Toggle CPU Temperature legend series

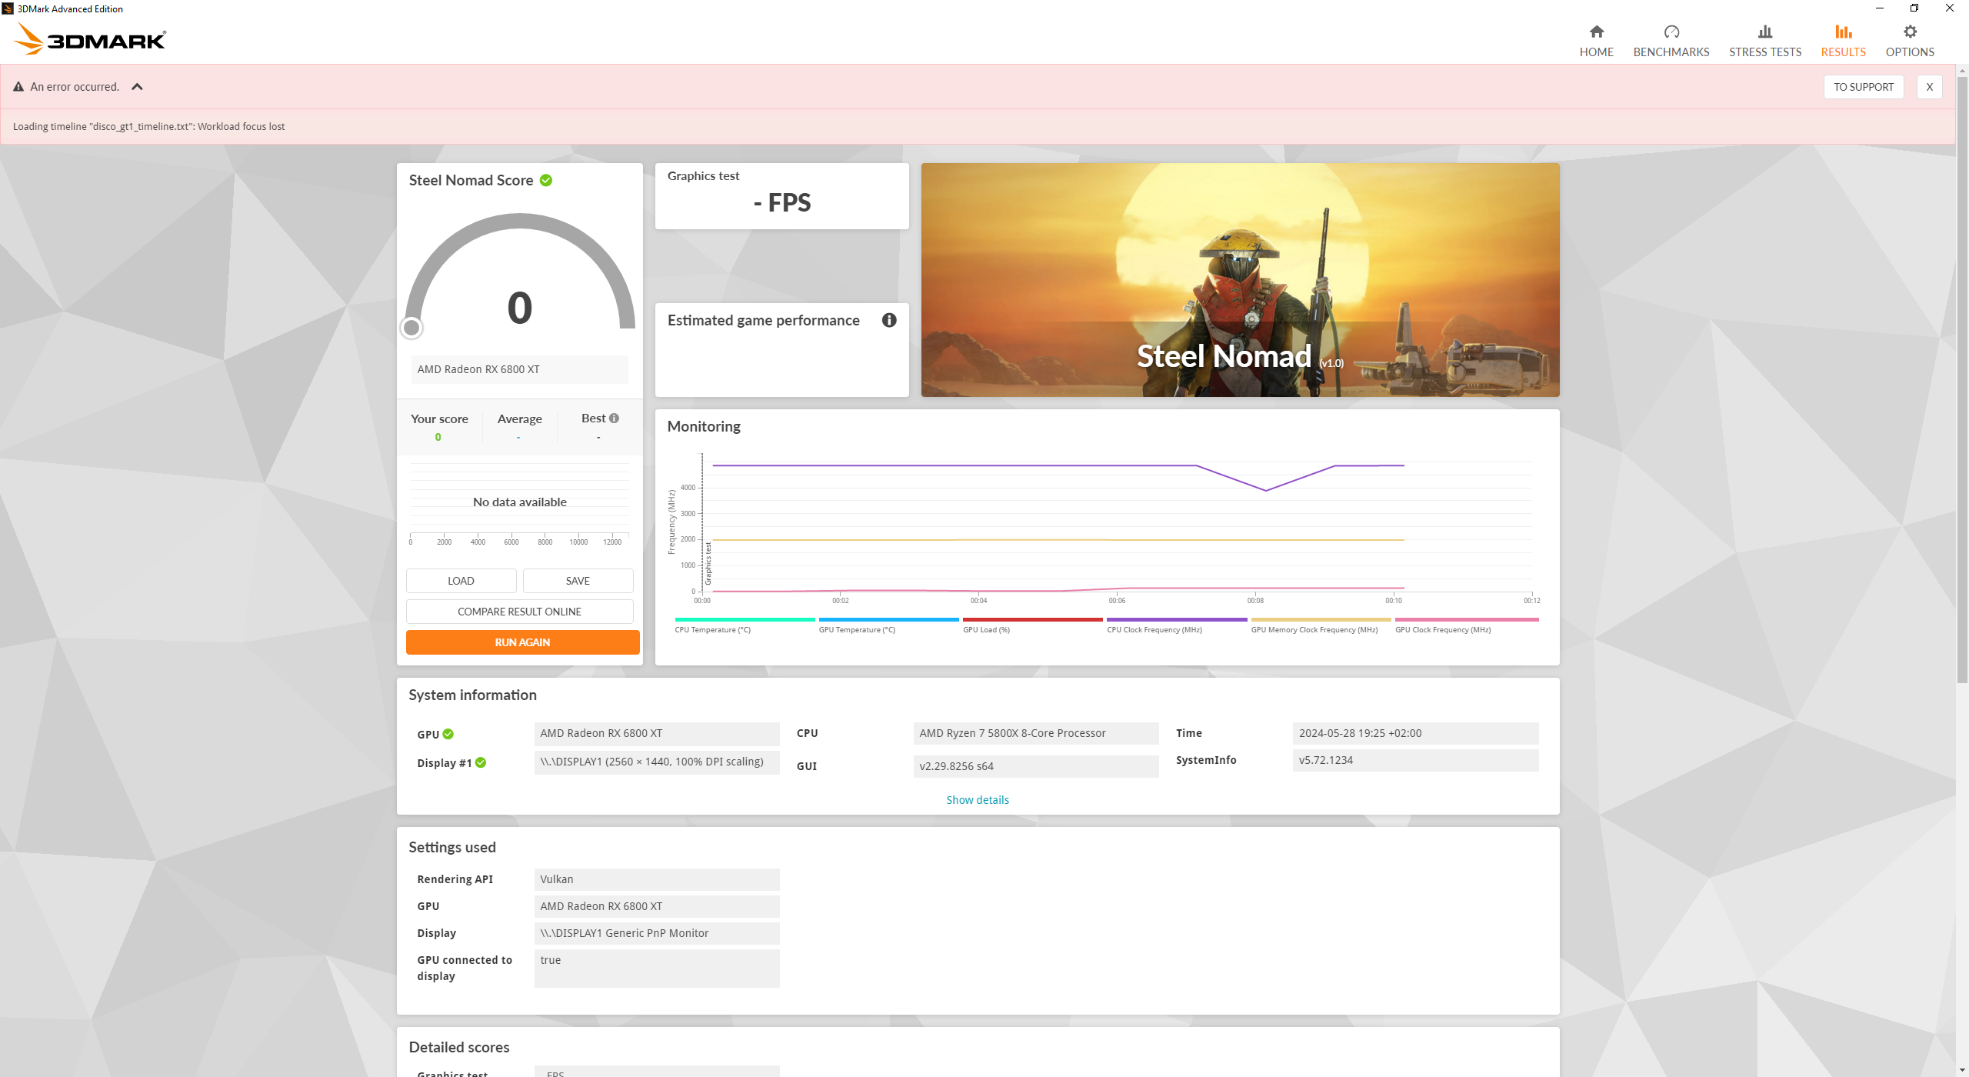coord(712,629)
